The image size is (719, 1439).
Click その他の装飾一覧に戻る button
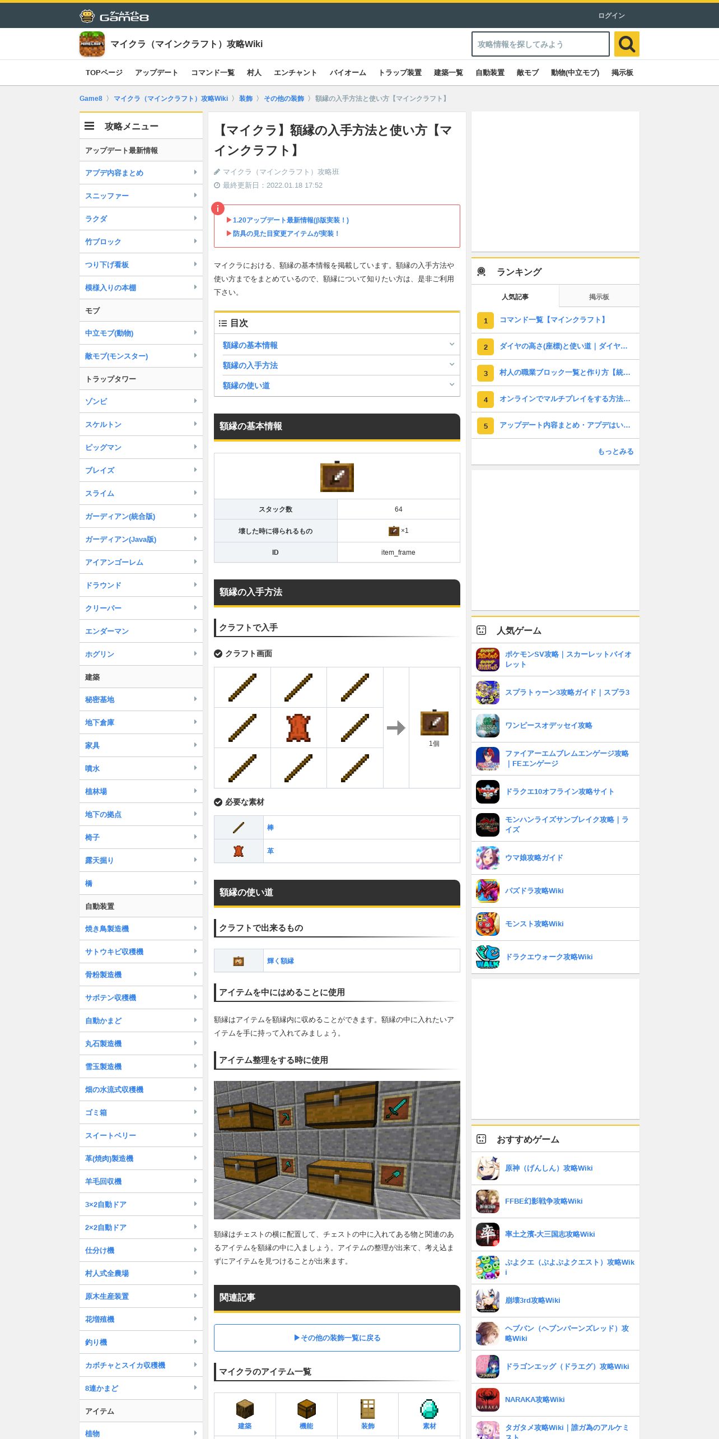pyautogui.click(x=337, y=1338)
